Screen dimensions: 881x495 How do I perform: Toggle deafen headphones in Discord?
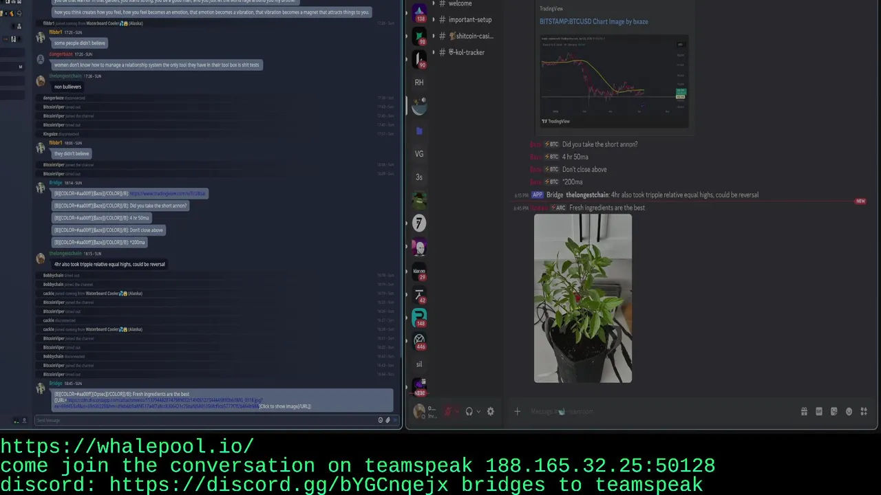469,412
